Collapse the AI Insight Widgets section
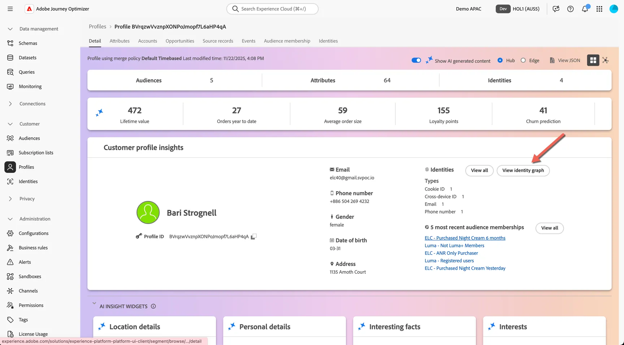Screen dimensions: 624x345 [94, 303]
